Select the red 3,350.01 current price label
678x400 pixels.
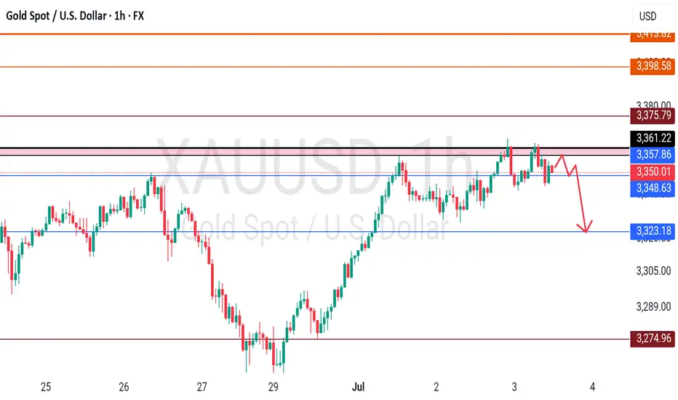click(x=652, y=172)
